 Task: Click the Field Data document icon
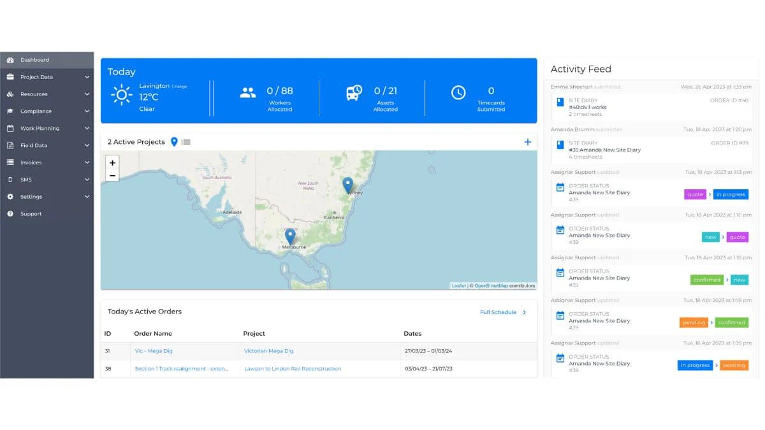10,145
